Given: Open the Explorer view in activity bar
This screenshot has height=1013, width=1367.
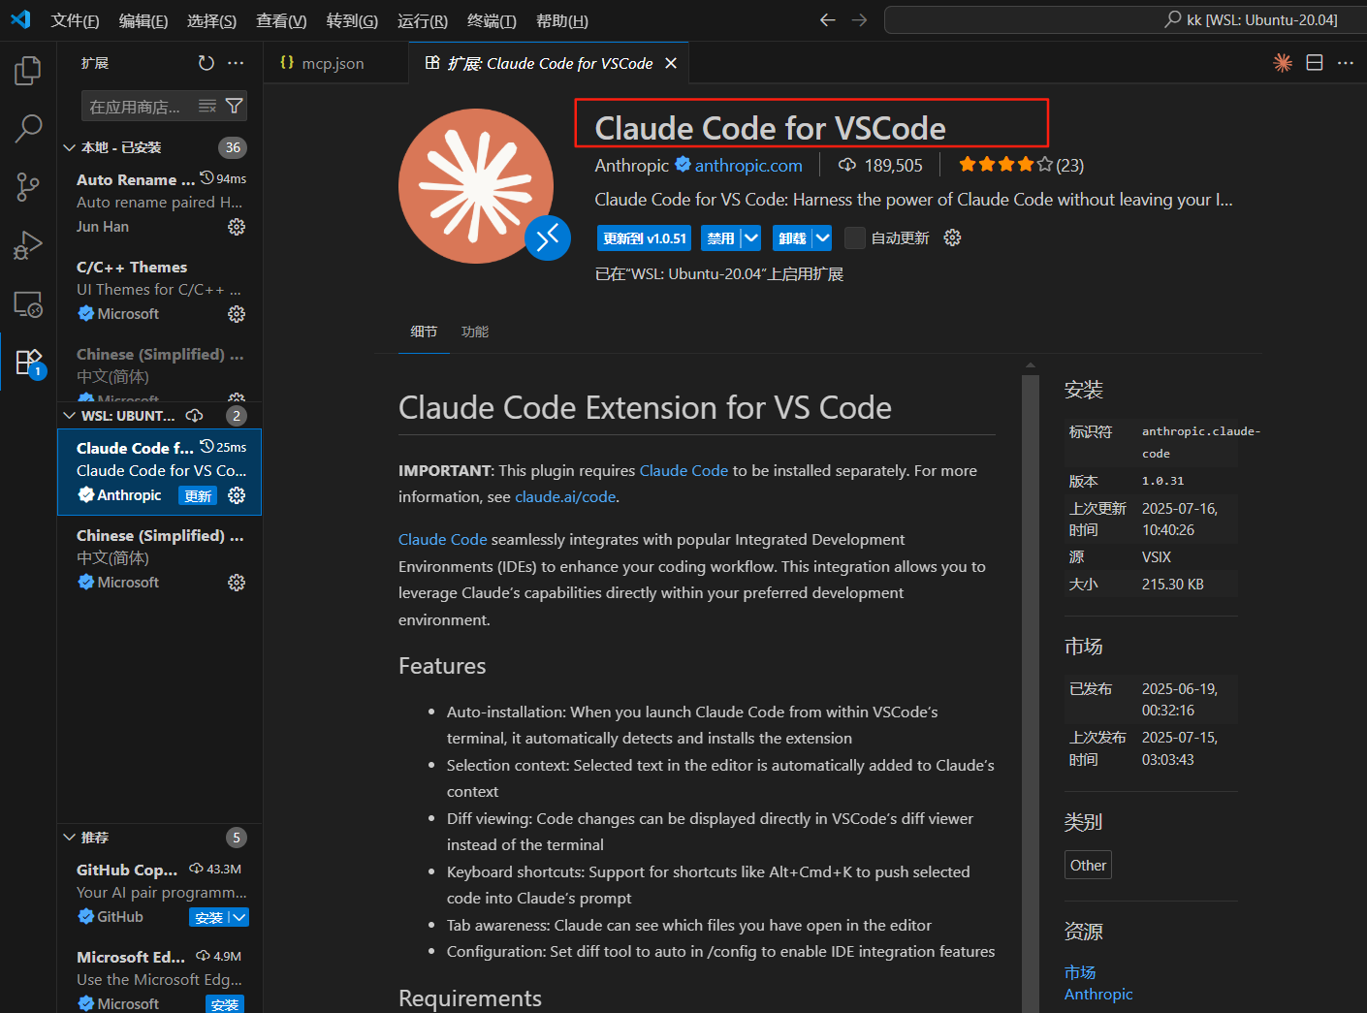Looking at the screenshot, I should [28, 70].
